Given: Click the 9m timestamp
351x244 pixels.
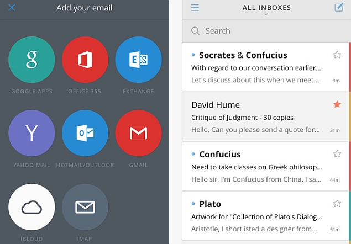Looking at the screenshot, I should point(336,81).
